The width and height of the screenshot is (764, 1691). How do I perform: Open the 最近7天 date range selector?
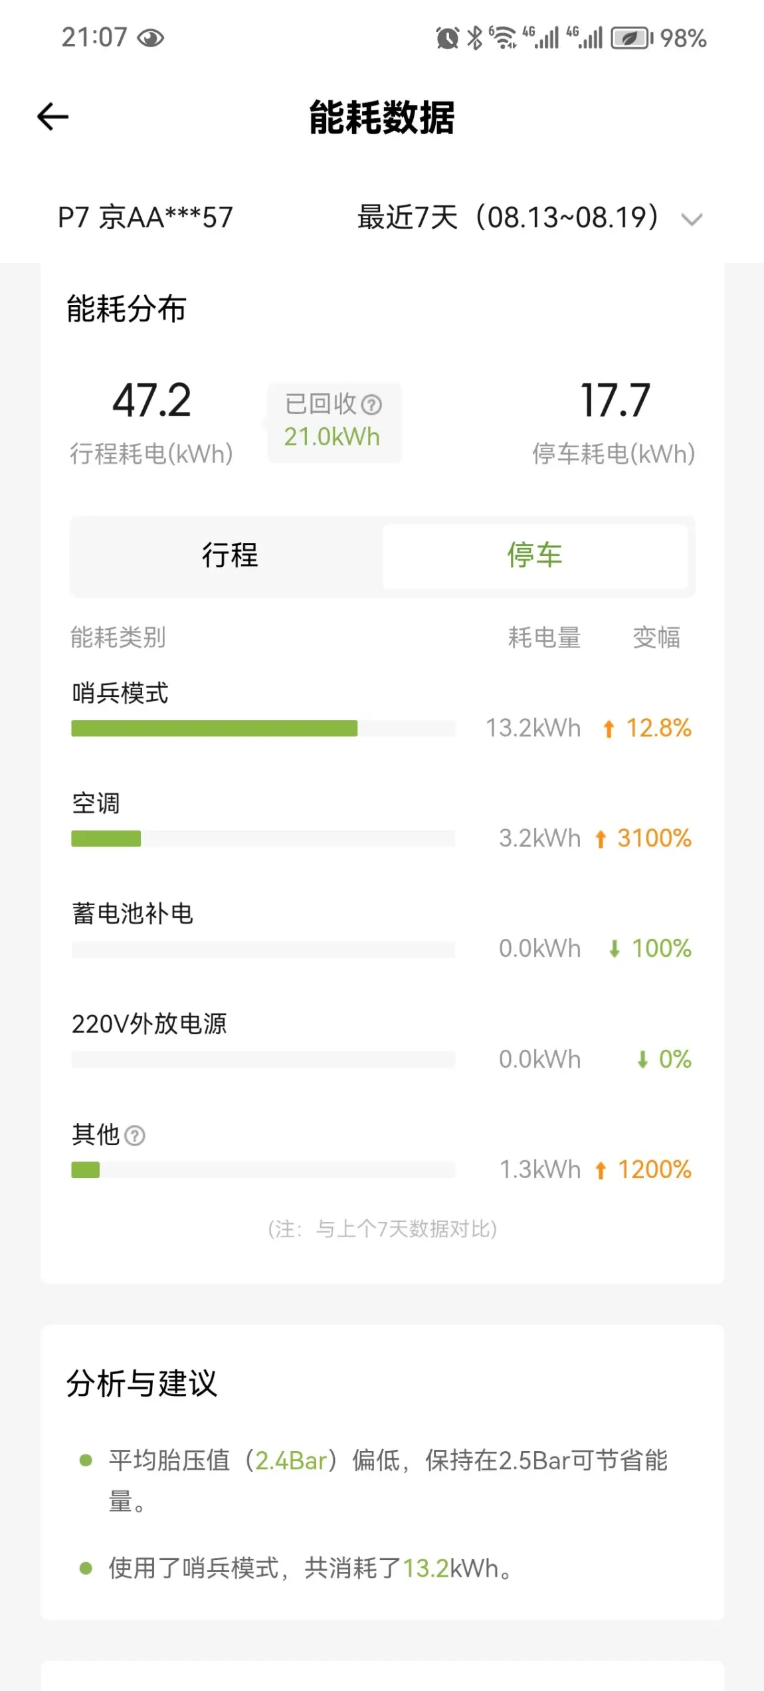[508, 218]
